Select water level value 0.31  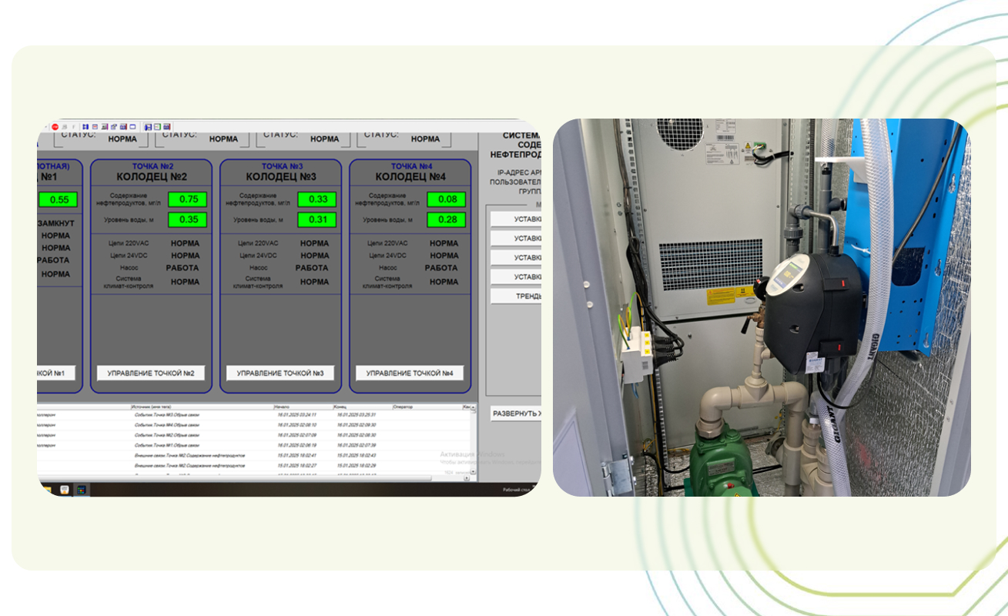click(x=317, y=219)
